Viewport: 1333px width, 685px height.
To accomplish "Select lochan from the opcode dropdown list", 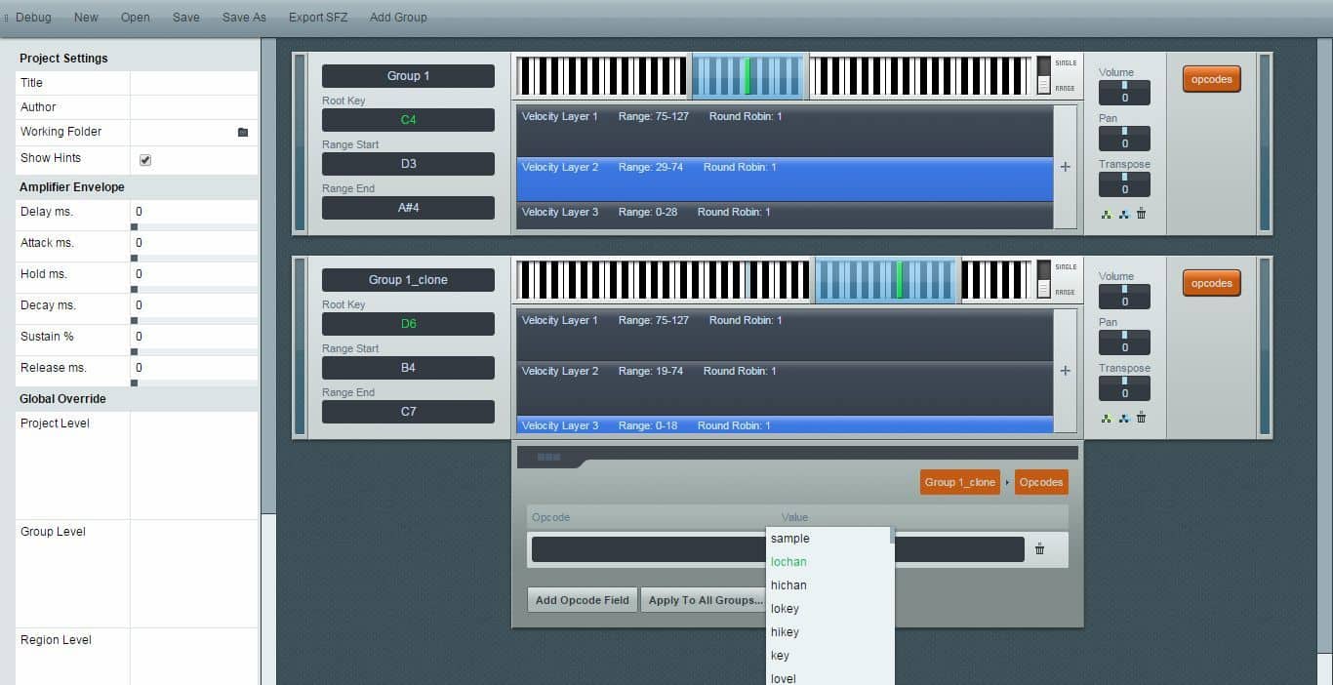I will (788, 562).
